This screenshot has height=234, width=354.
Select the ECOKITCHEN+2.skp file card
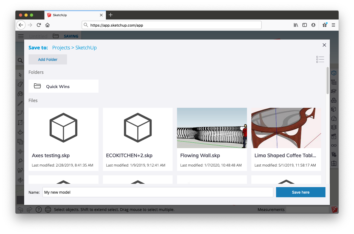point(138,139)
